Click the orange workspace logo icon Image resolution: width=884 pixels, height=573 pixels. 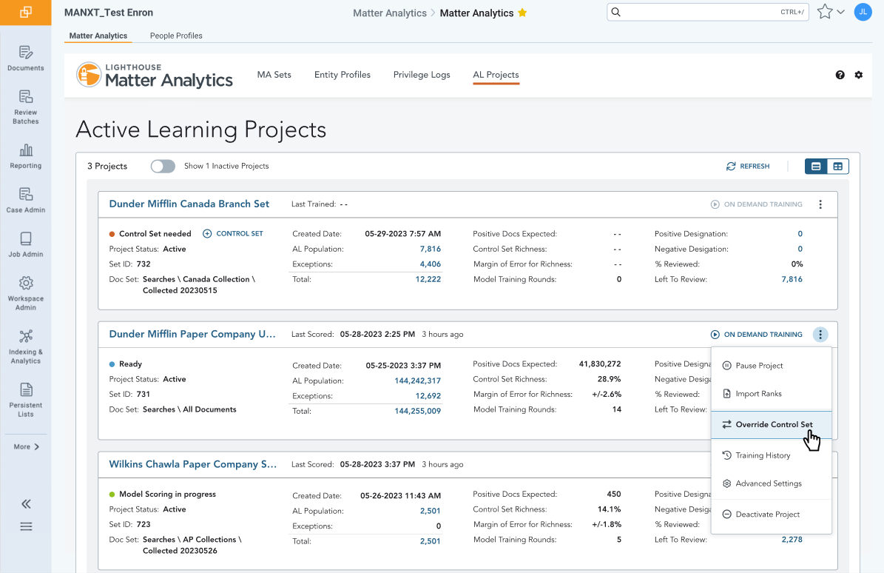[25, 13]
